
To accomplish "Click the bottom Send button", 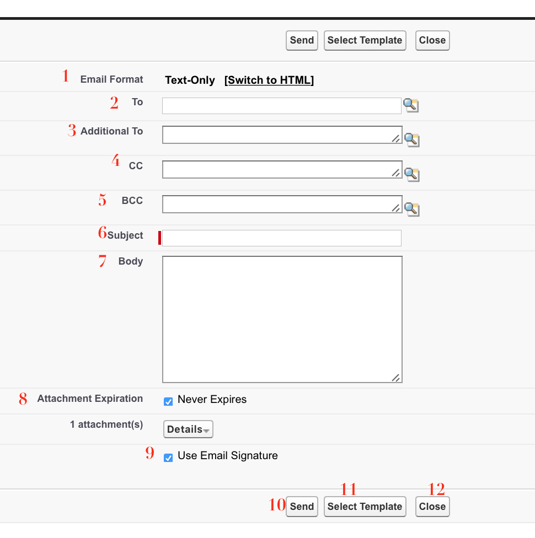I will [302, 507].
